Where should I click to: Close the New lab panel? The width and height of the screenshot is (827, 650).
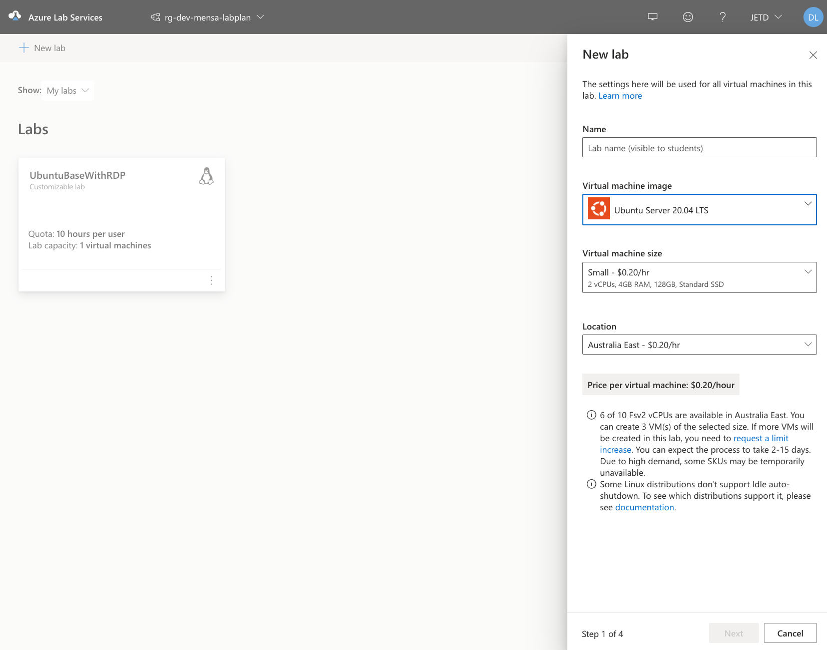pyautogui.click(x=813, y=55)
